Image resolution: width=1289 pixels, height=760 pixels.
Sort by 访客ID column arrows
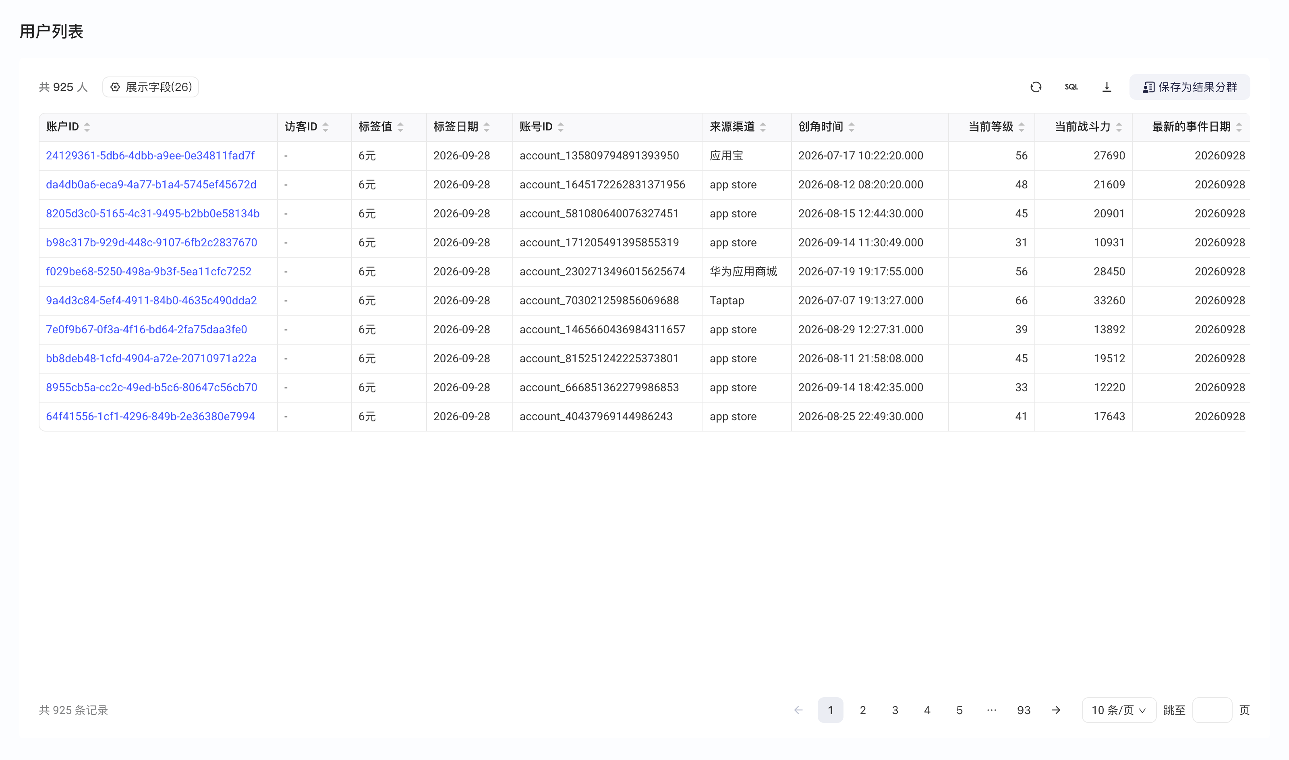pos(325,127)
